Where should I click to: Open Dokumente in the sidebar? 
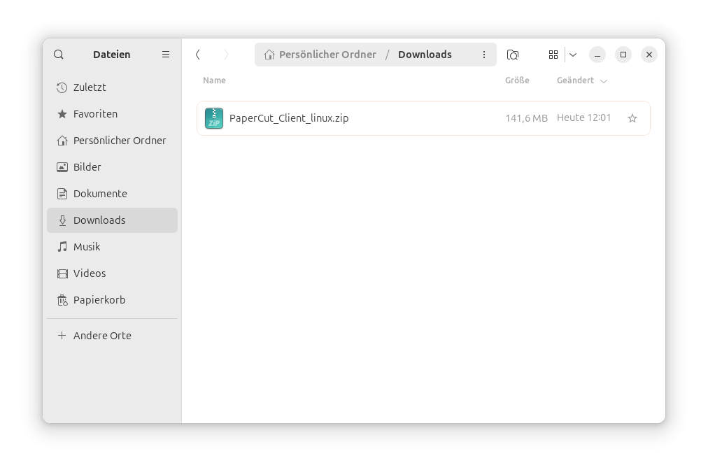pos(112,194)
